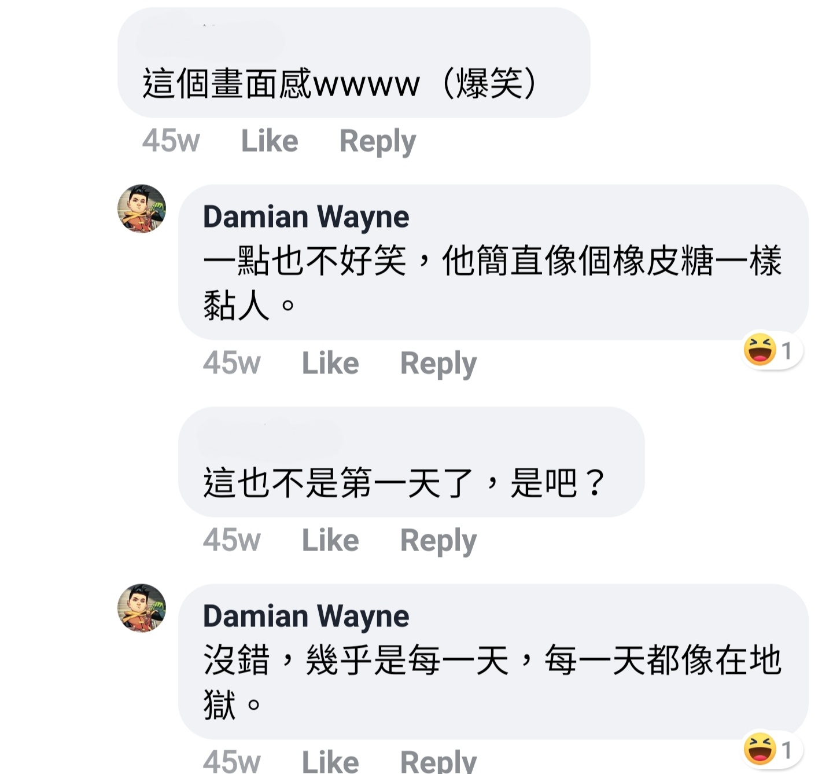Select the 這個畫面感wwww comment bubble
Screen dimensions: 833x774
pyautogui.click(x=354, y=63)
